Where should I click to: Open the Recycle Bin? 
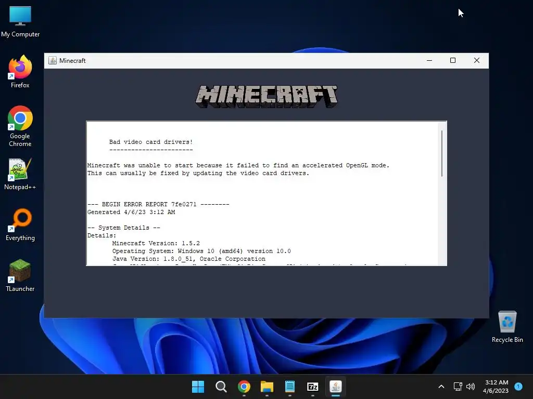tap(507, 326)
